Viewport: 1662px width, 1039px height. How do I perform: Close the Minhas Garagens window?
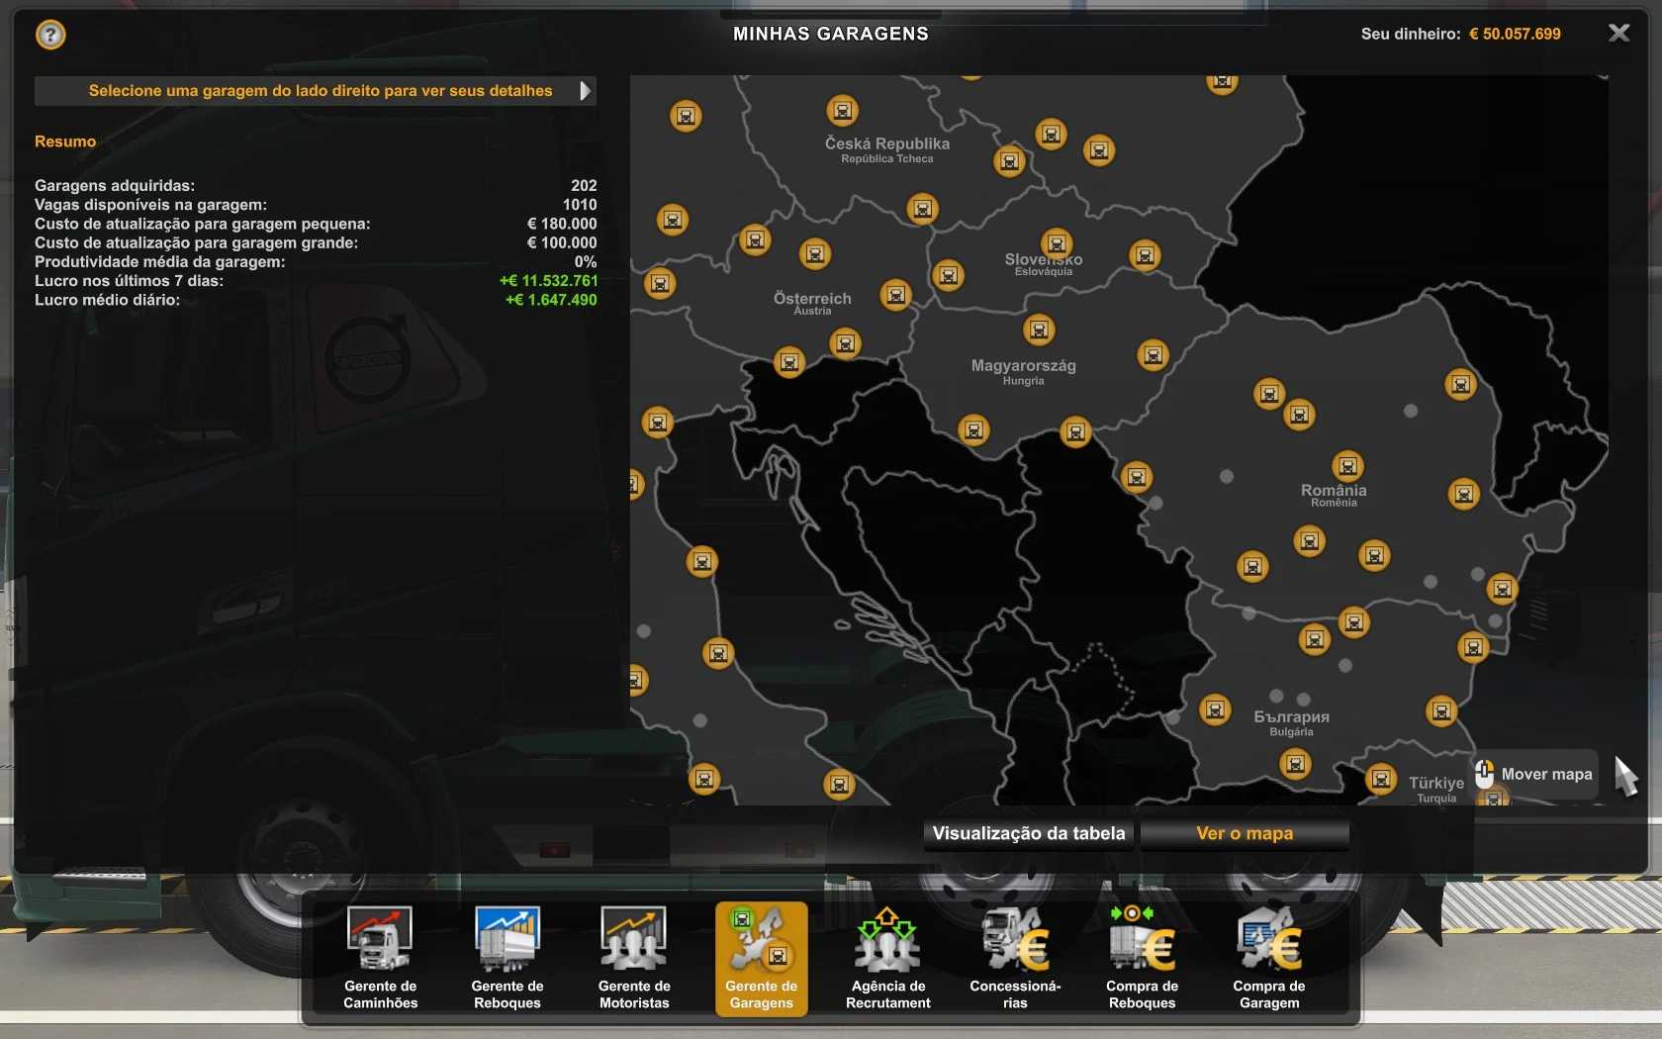[1618, 33]
